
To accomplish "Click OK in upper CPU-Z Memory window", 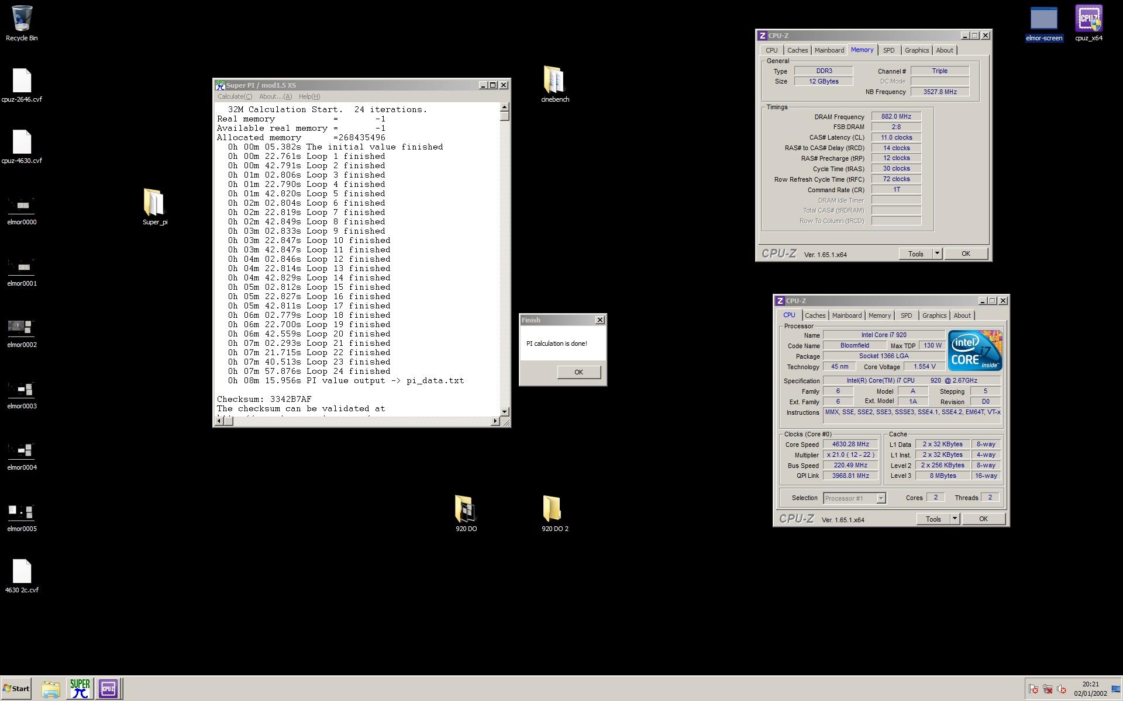I will (966, 254).
